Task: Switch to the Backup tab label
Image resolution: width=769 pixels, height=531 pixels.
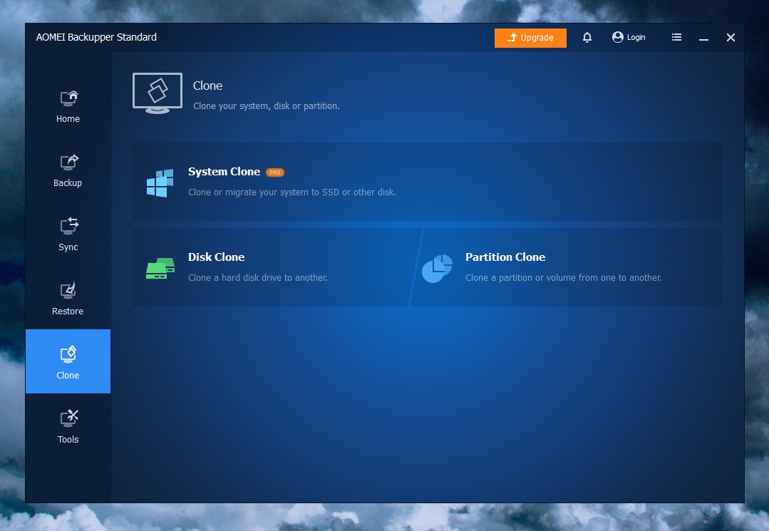Action: pos(68,183)
